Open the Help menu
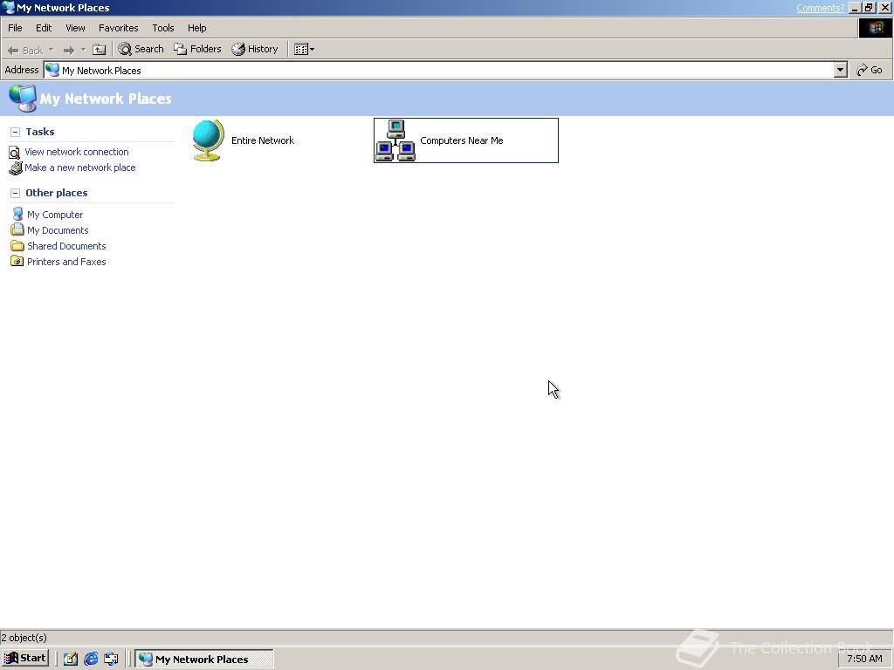The image size is (894, 670). point(197,28)
